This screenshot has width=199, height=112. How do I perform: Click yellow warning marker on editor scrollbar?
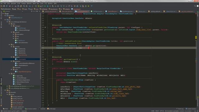point(196,37)
